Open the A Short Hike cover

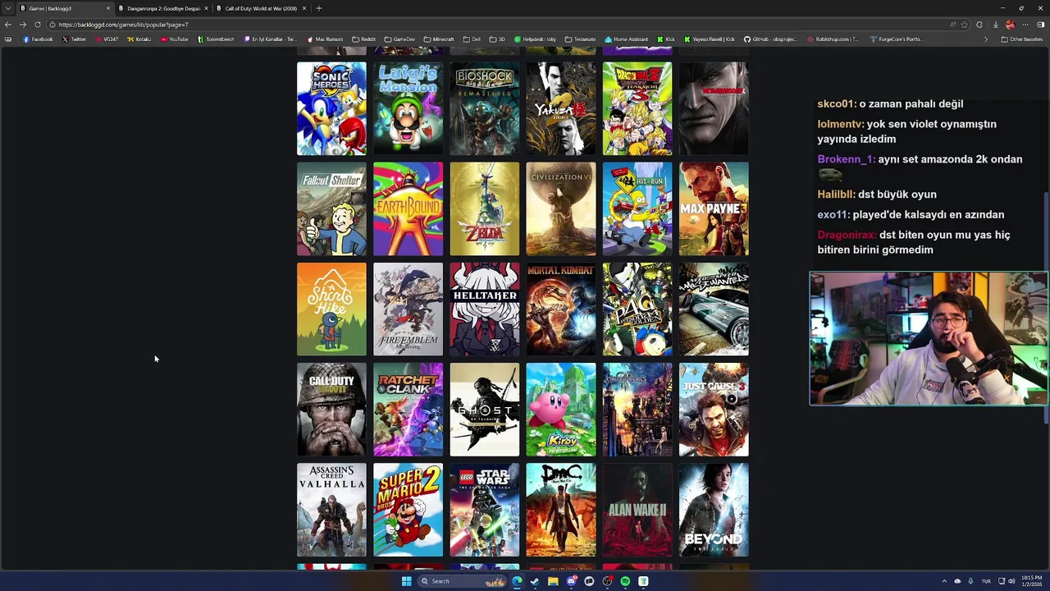(x=331, y=309)
